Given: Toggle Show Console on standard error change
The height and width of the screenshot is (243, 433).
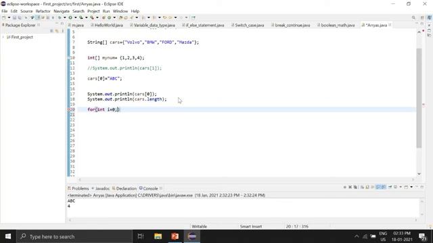Looking at the screenshot, I should (x=384, y=187).
